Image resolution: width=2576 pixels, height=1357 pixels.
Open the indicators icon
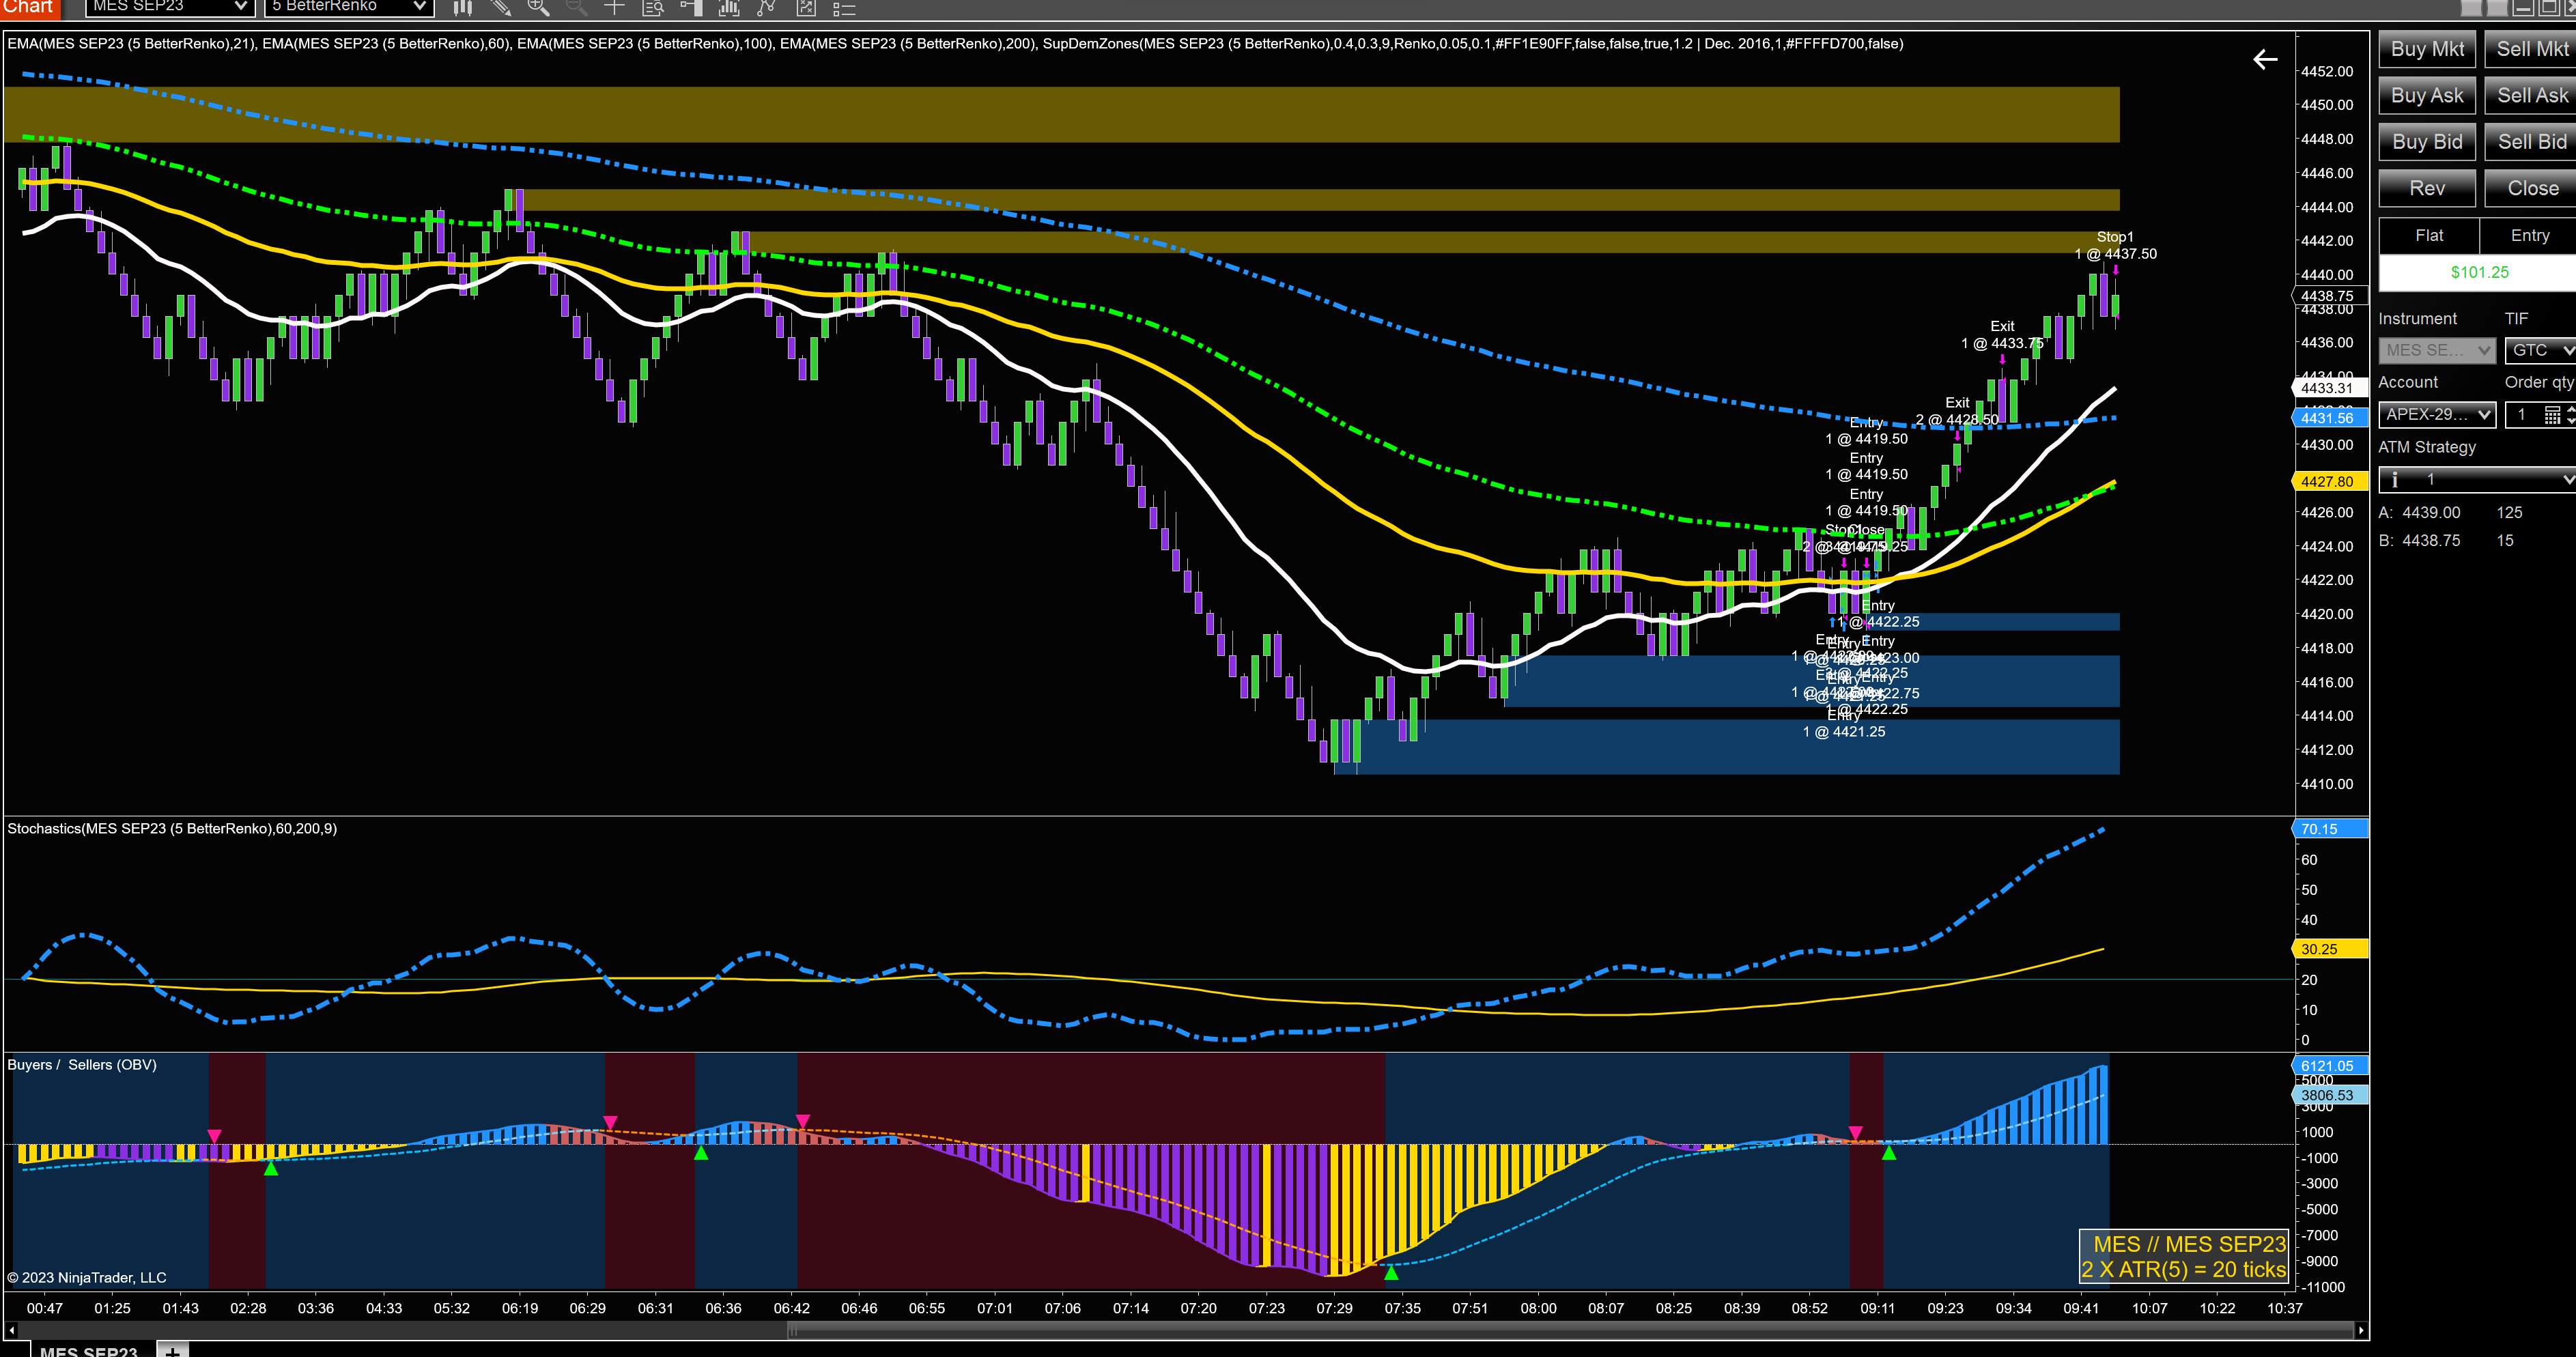[x=729, y=8]
